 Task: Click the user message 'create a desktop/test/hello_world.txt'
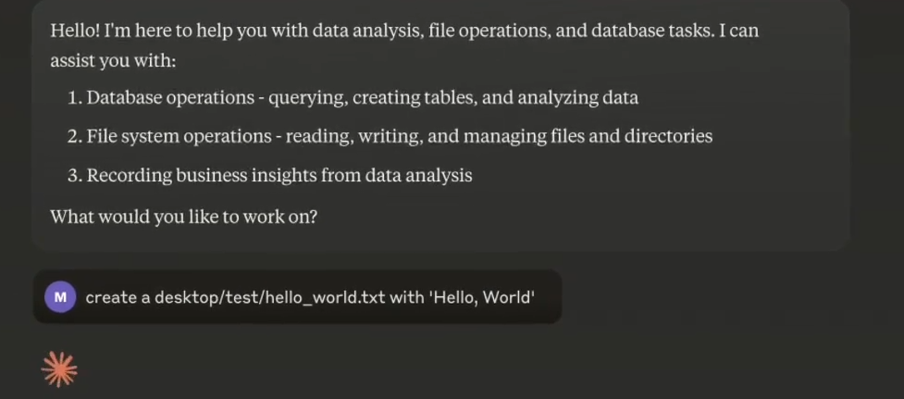[311, 297]
